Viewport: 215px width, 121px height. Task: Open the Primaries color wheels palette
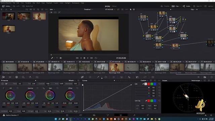pos(16,77)
